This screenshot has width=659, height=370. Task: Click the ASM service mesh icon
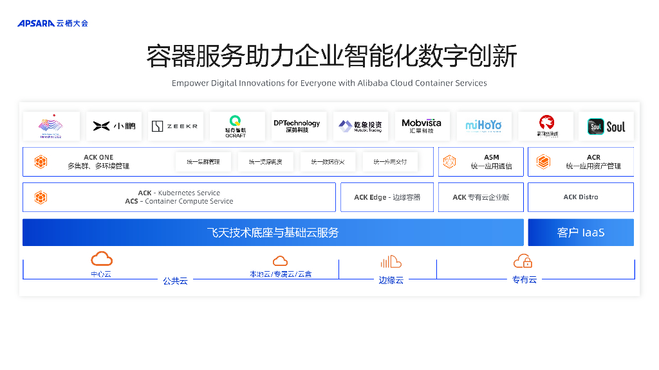pos(449,161)
